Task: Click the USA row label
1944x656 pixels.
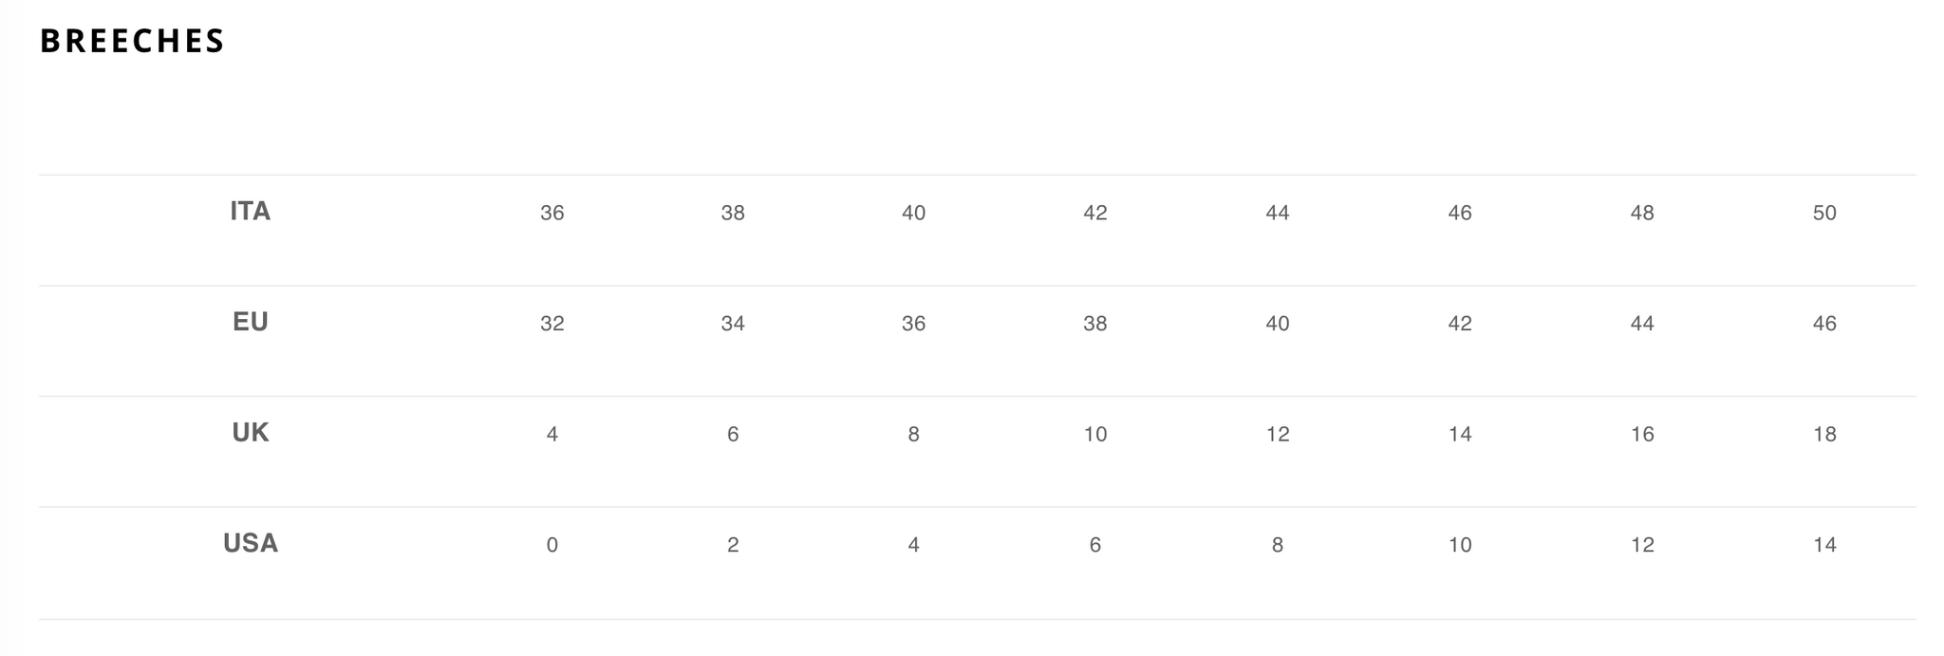Action: tap(251, 543)
